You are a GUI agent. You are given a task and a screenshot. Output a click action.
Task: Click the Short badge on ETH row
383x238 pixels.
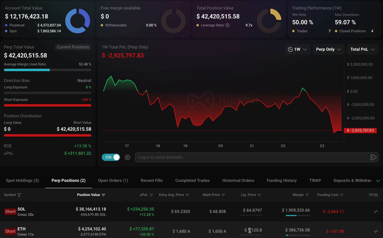pos(10,231)
